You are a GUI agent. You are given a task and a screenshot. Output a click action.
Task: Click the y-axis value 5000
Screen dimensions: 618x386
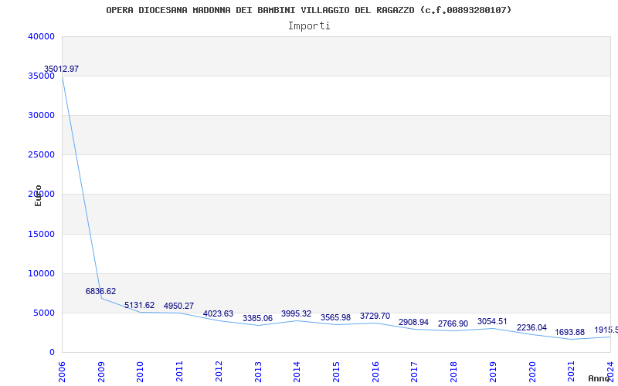44,313
